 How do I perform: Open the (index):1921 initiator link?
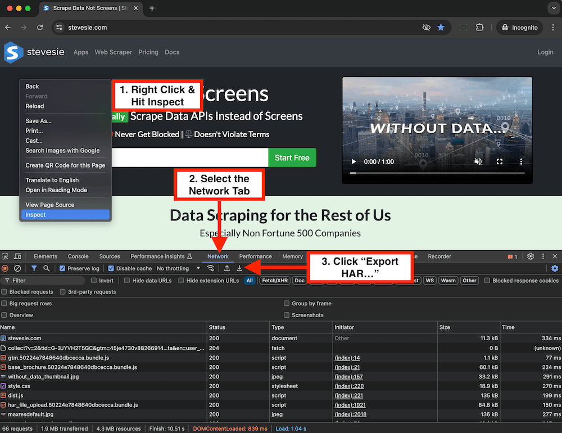click(x=350, y=405)
